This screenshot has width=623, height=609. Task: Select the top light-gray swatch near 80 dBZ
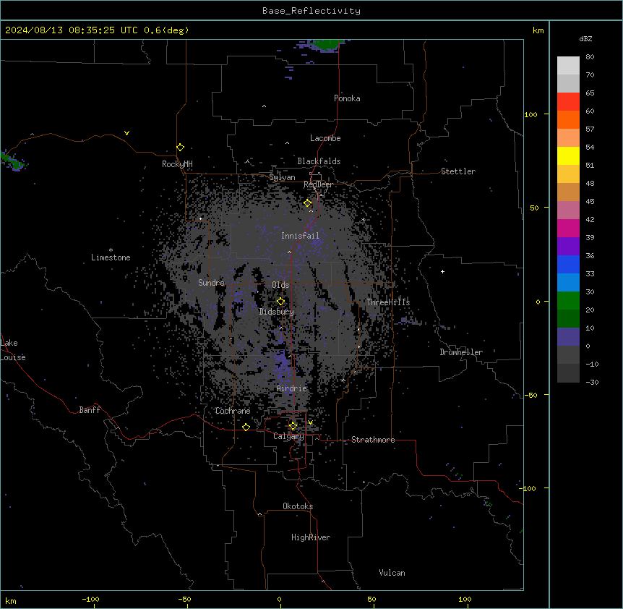click(568, 66)
